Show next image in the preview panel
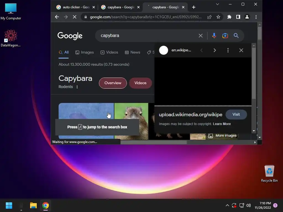This screenshot has width=283, height=212. pyautogui.click(x=214, y=50)
